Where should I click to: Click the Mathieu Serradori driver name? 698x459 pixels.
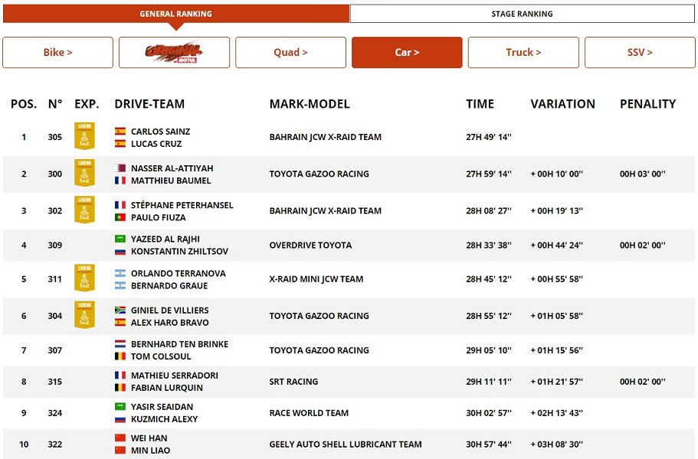click(x=175, y=376)
